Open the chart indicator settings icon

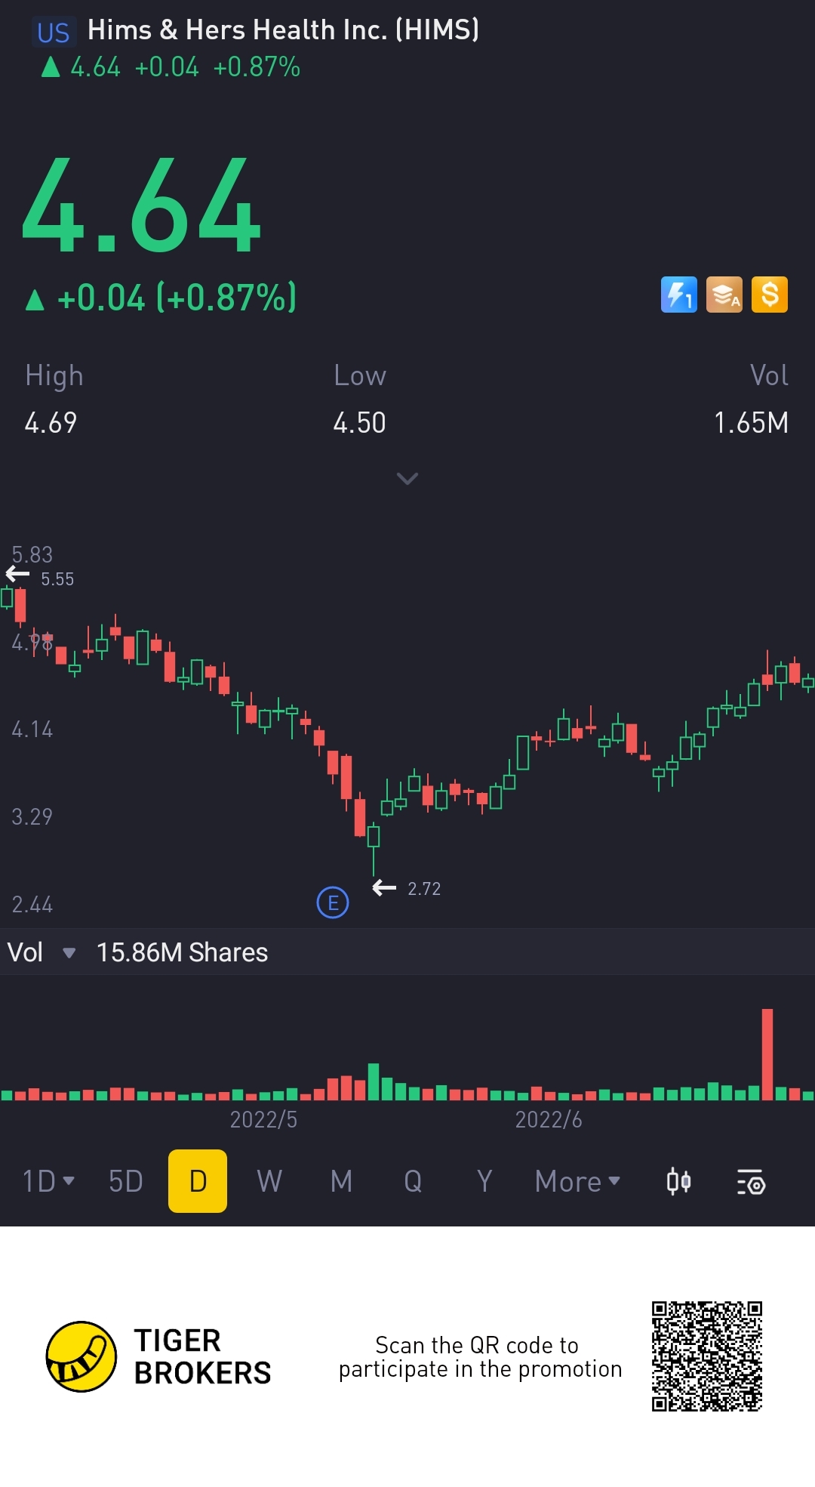(x=751, y=1182)
